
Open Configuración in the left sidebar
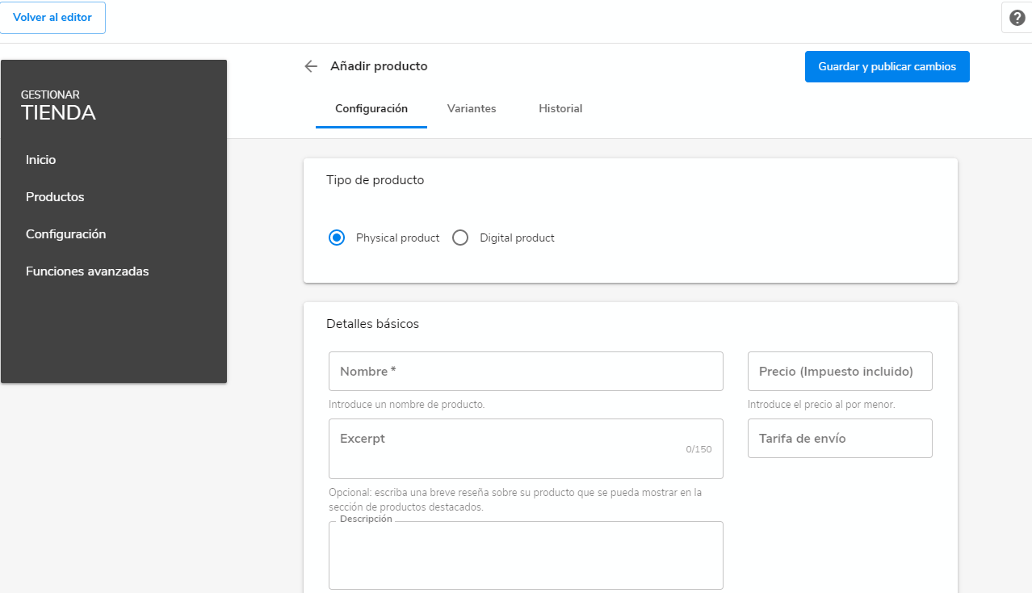coord(66,234)
